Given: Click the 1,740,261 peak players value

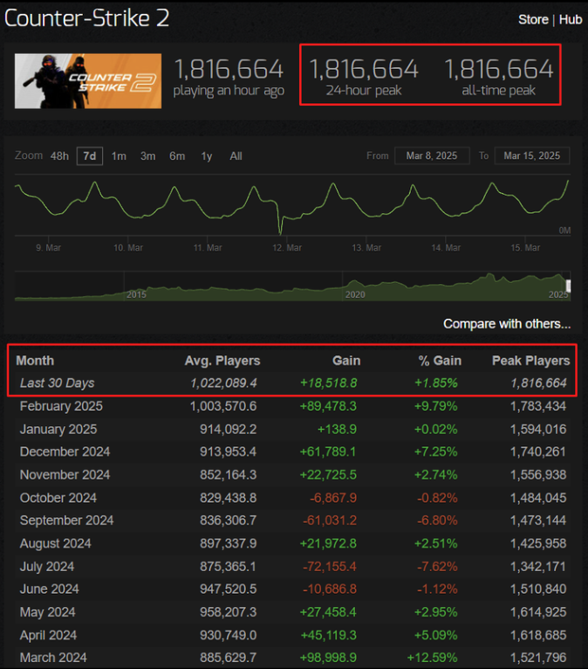Looking at the screenshot, I should tap(538, 452).
